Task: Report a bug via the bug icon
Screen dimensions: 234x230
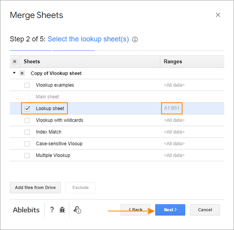Action: [62, 210]
